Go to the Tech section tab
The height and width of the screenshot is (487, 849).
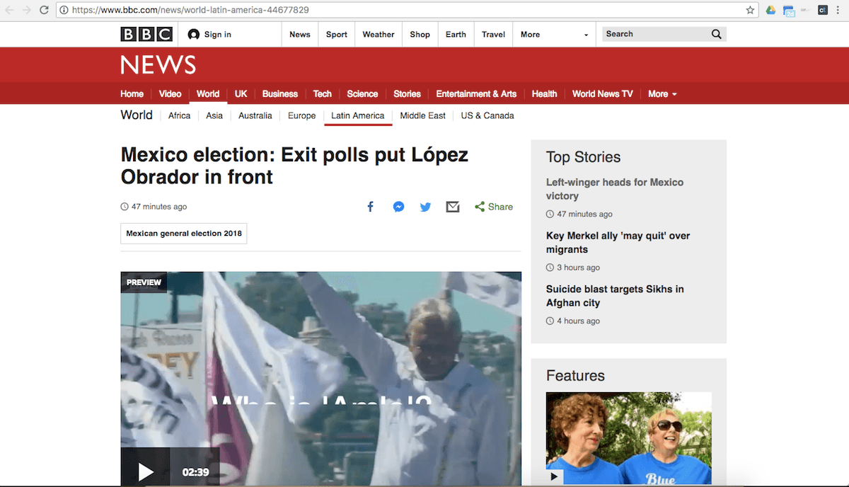322,93
